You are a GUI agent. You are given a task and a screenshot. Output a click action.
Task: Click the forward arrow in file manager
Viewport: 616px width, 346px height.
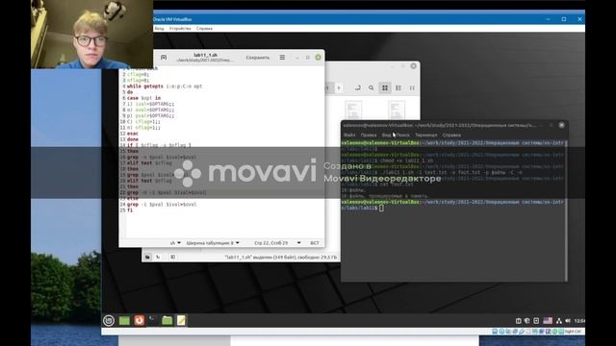(x=339, y=87)
